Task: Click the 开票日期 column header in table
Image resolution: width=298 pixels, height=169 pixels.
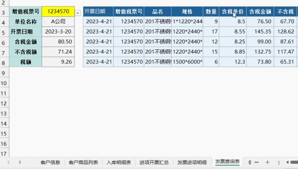Action: point(98,11)
